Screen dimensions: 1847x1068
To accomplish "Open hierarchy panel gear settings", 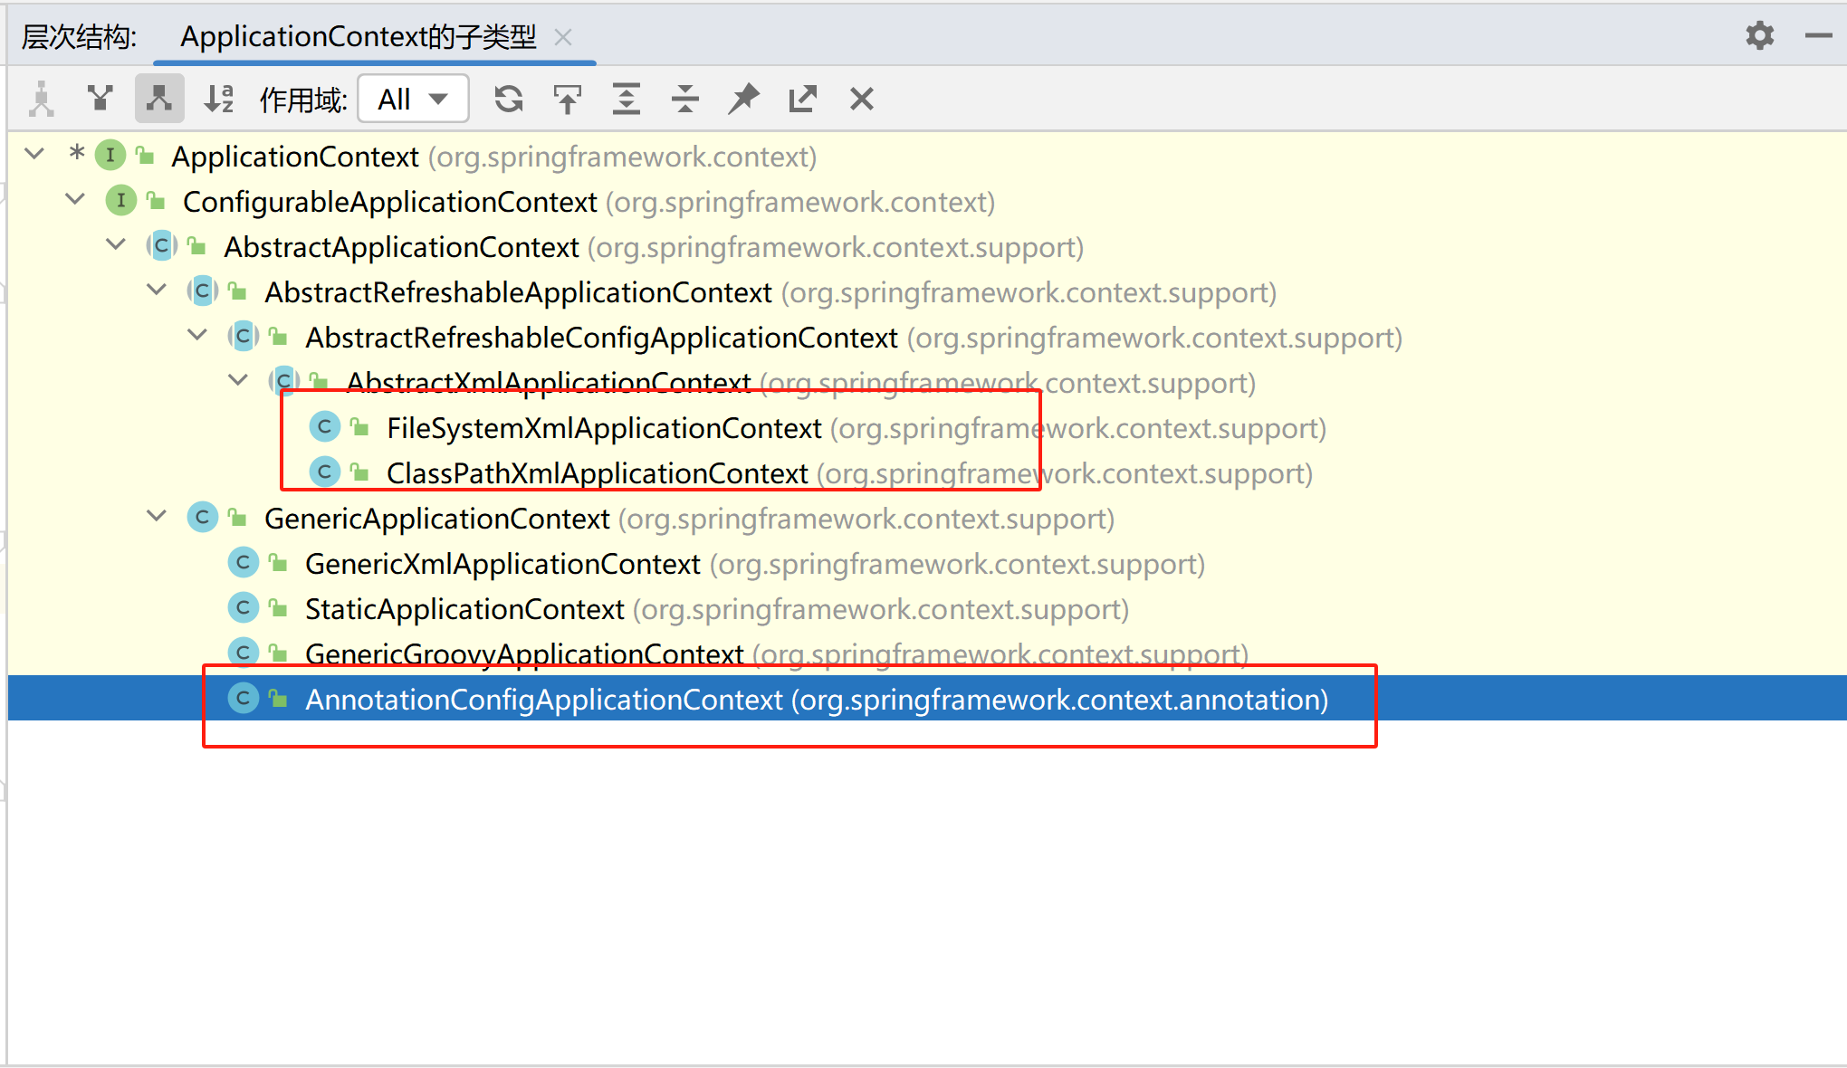I will [x=1760, y=36].
